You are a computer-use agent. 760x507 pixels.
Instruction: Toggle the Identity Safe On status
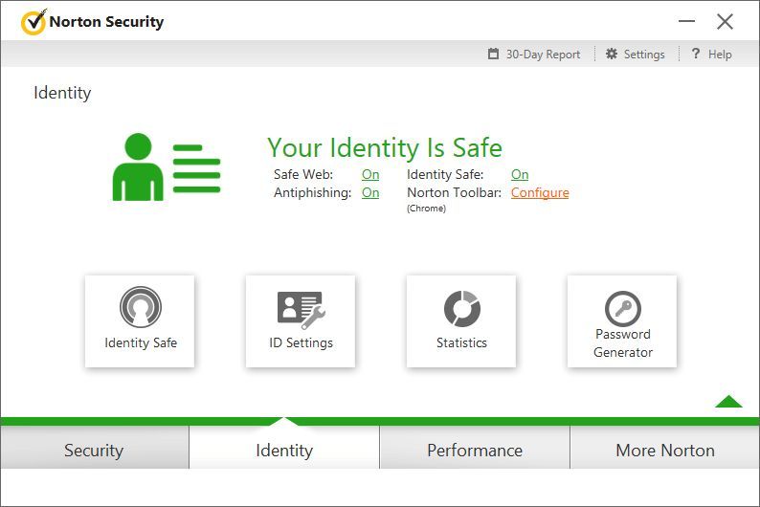coord(520,175)
